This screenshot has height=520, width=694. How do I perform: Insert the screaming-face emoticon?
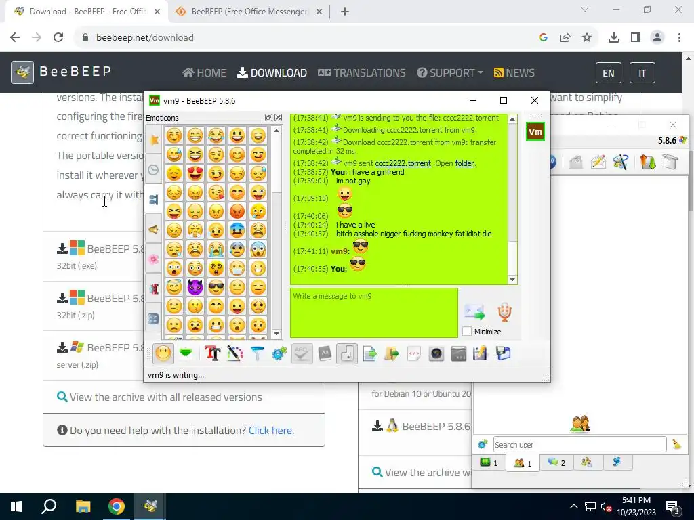tap(258, 249)
